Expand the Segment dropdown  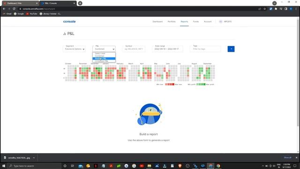click(74, 49)
